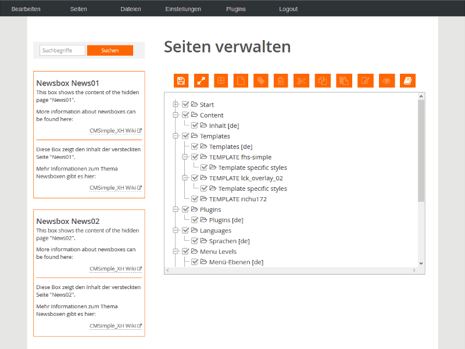
Task: Click the expand/collapse arrows toolbar icon
Action: click(201, 81)
